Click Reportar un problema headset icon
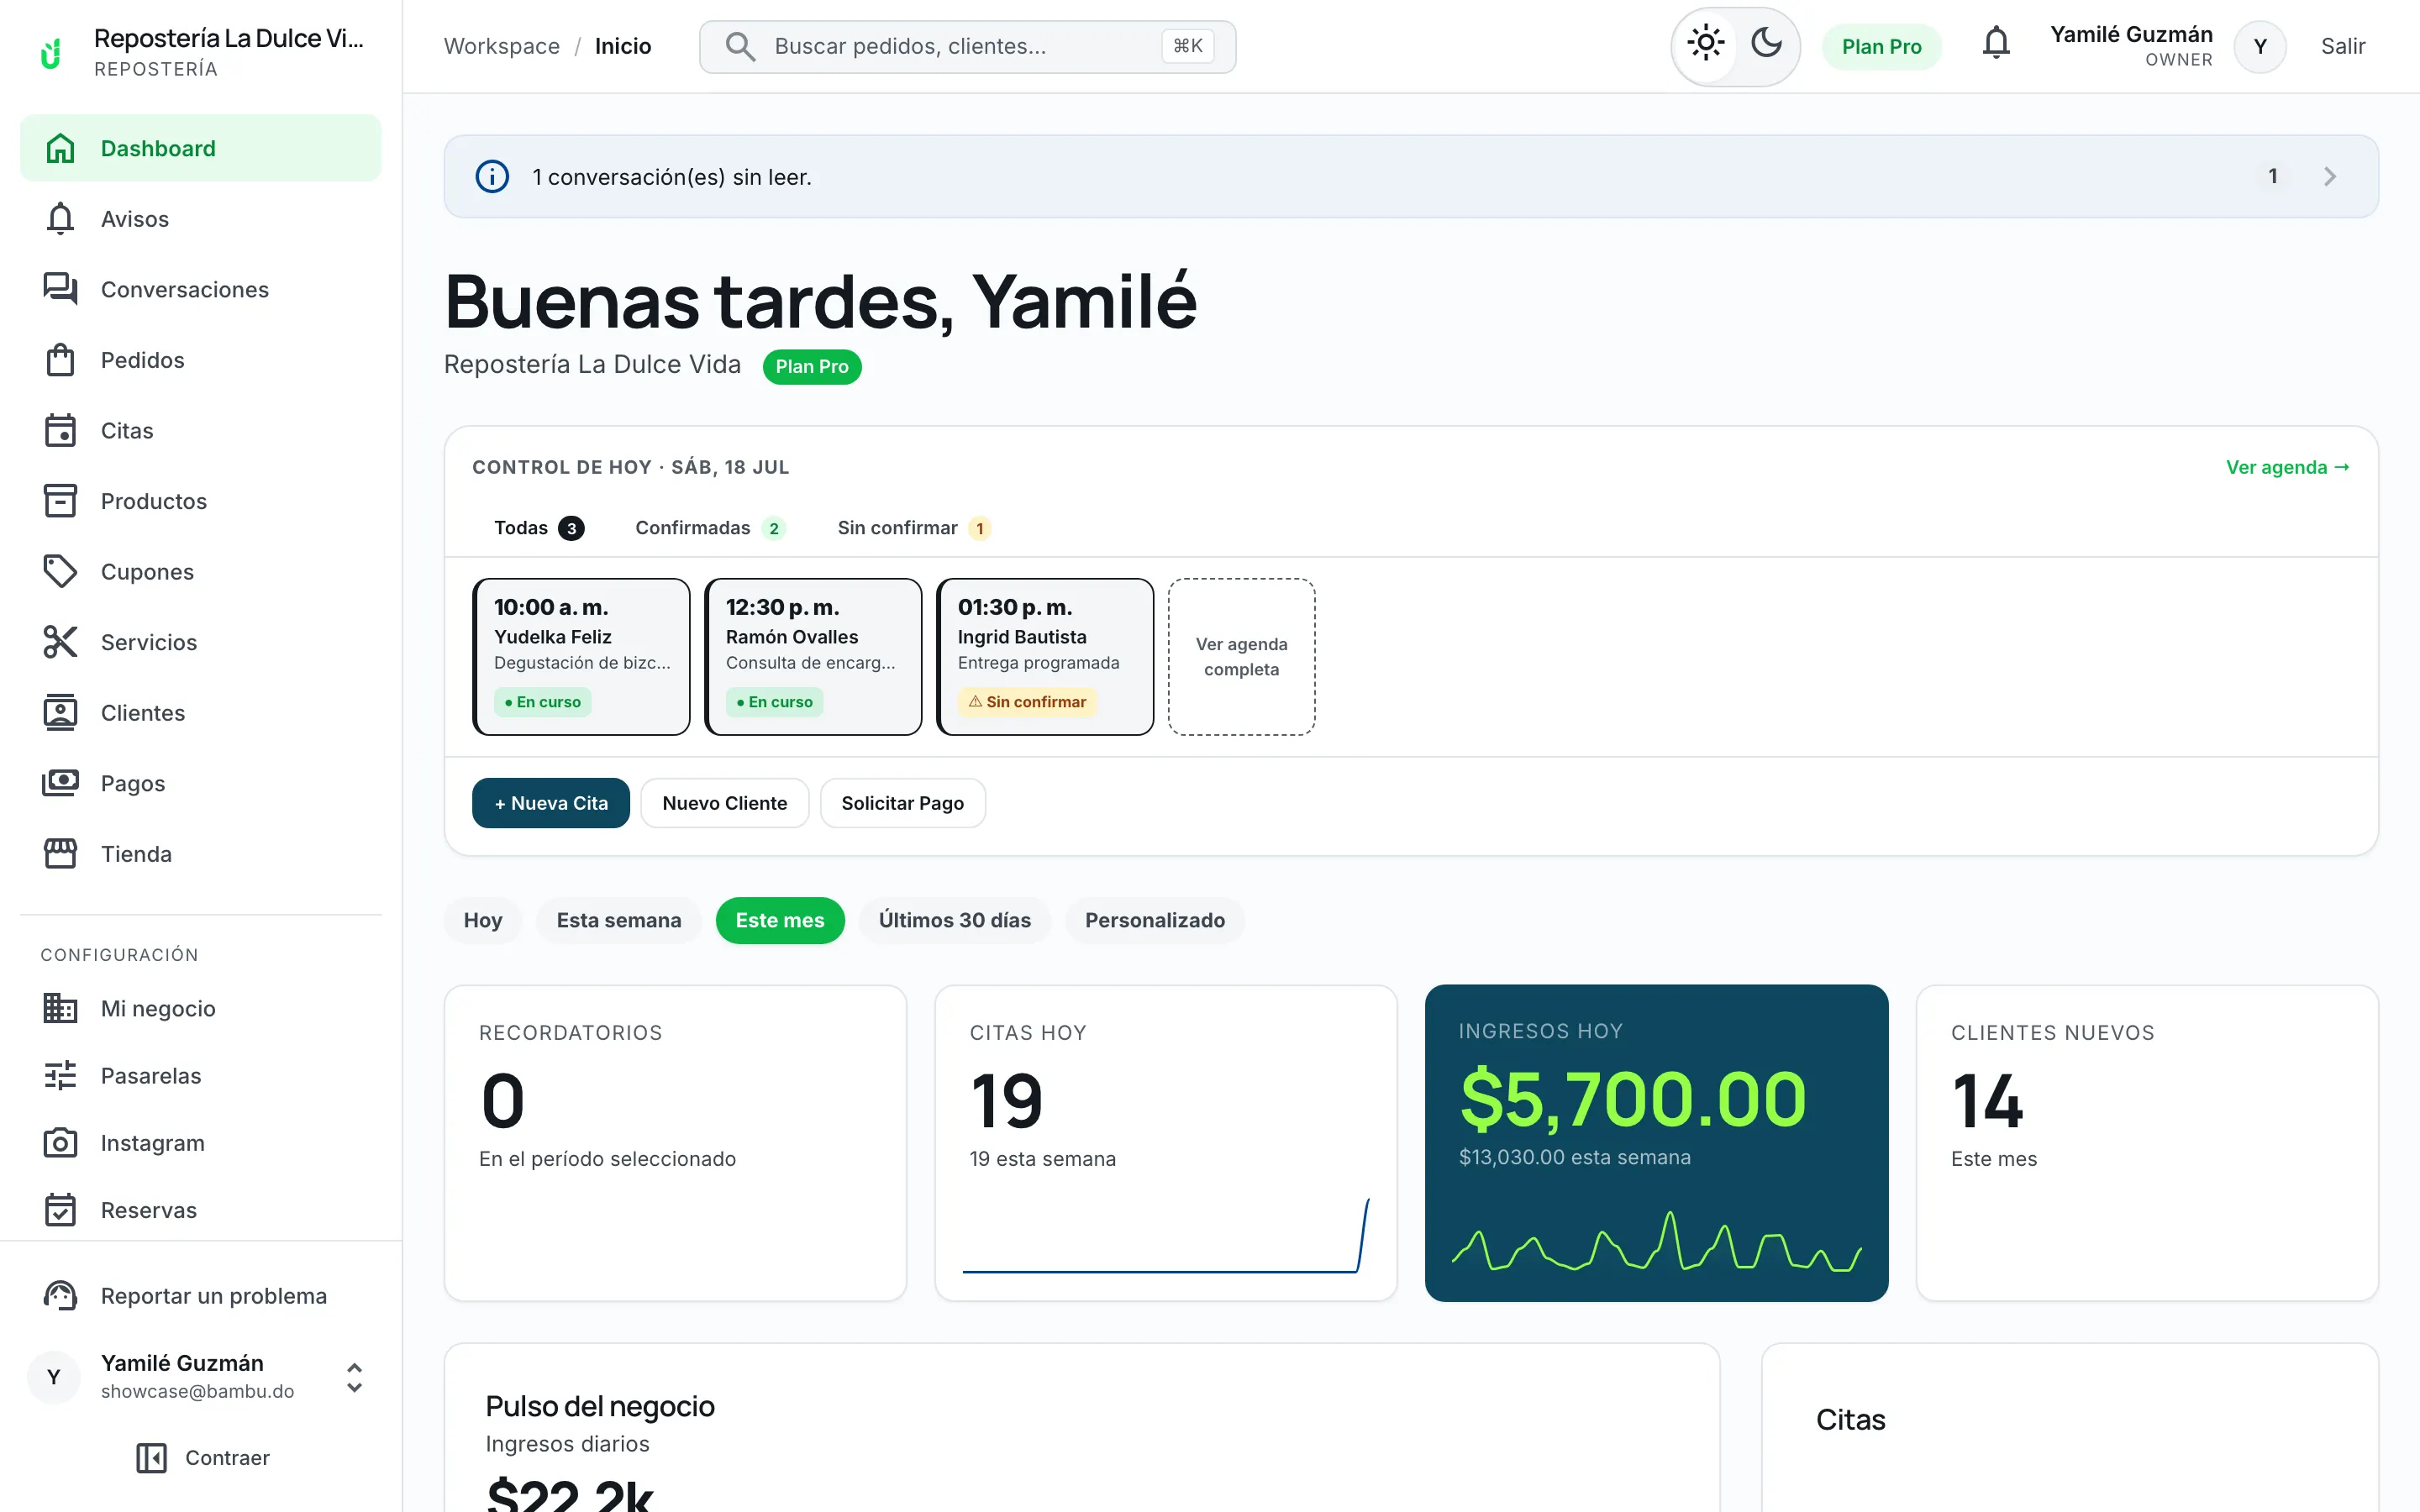This screenshot has width=2420, height=1512. [60, 1296]
